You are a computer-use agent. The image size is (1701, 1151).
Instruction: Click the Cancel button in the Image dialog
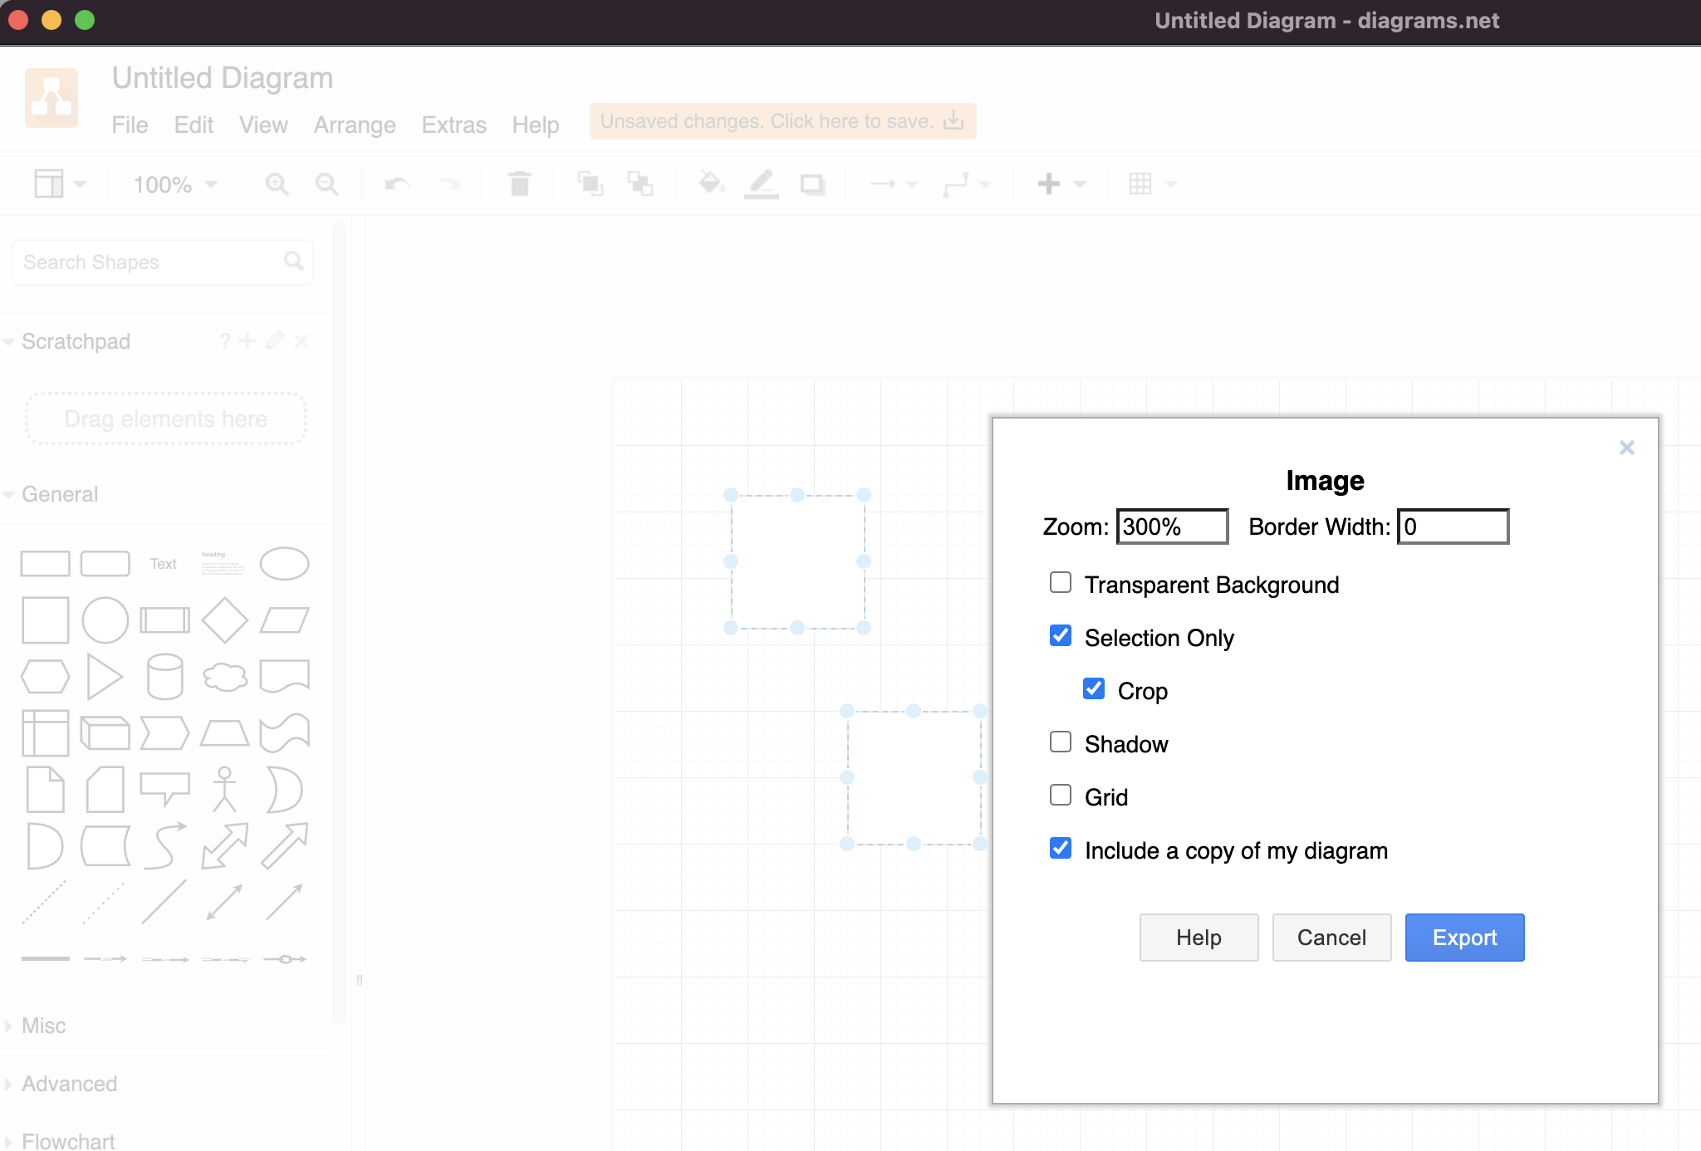1330,938
